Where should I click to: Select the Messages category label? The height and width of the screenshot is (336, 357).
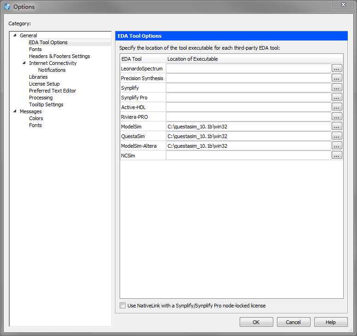tap(31, 111)
